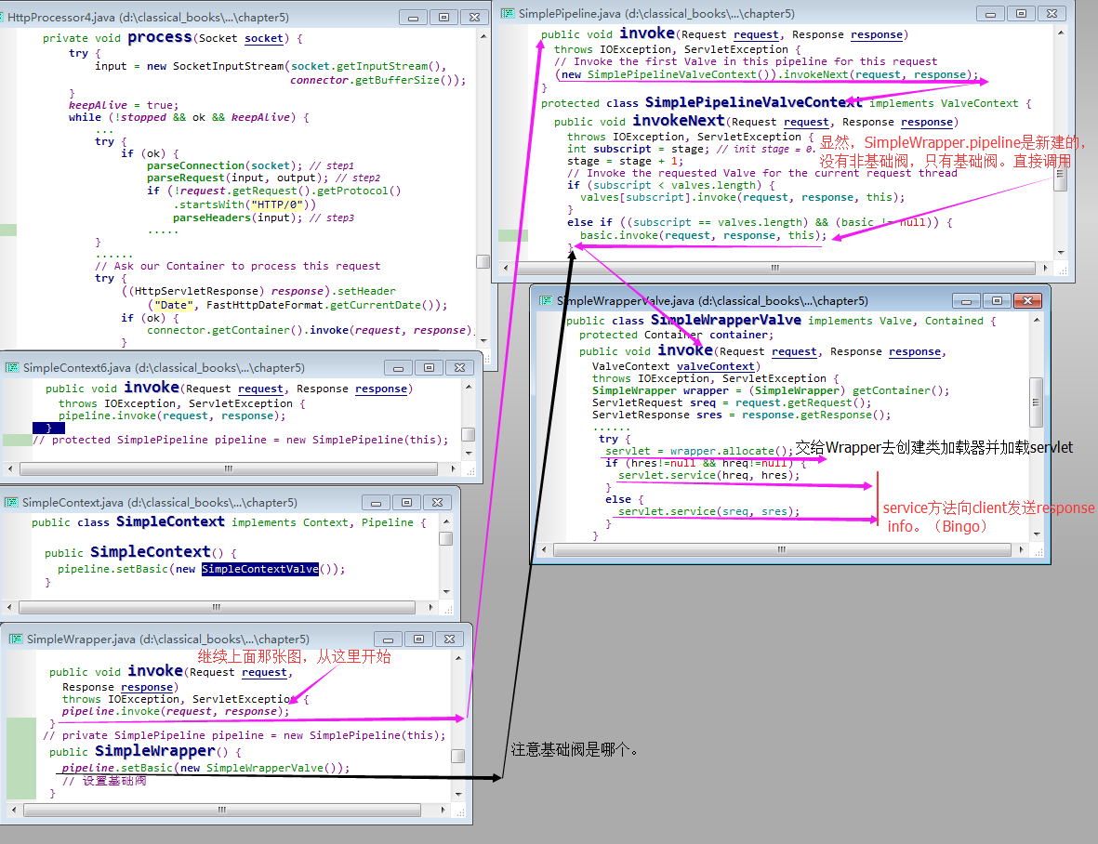Click the highlighted SimpleContextValve text
This screenshot has width=1098, height=844.
click(x=259, y=569)
